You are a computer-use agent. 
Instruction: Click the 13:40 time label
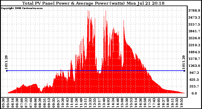[104, 103]
